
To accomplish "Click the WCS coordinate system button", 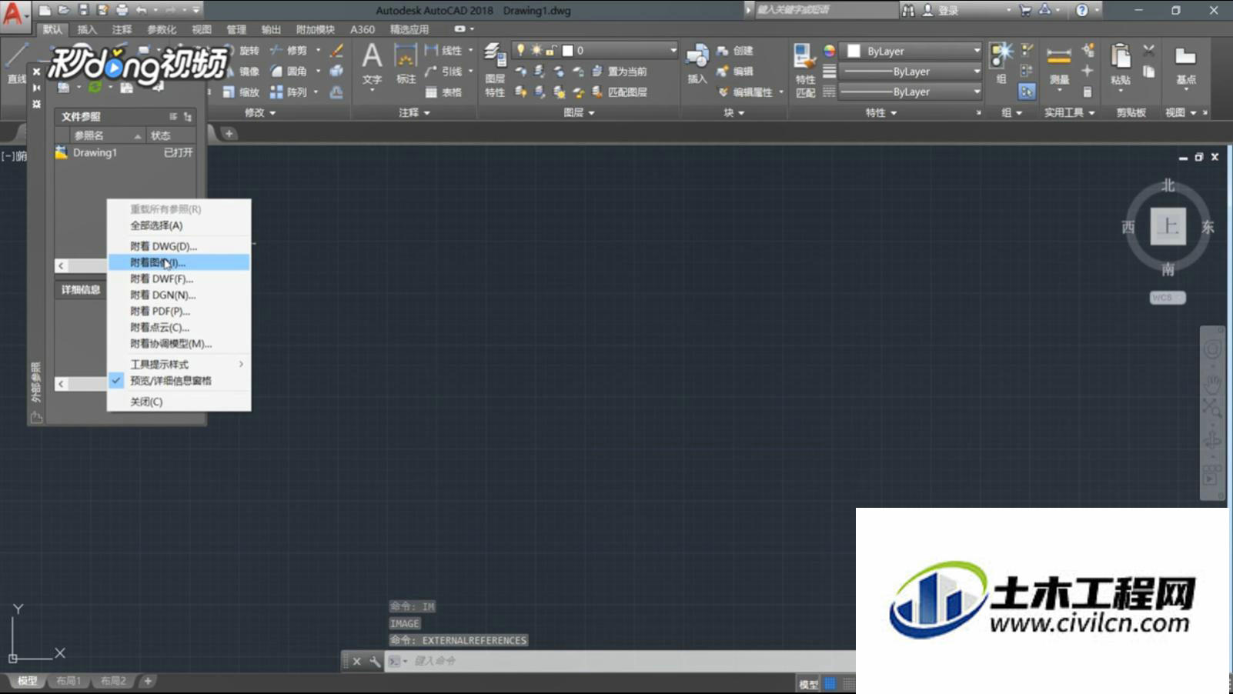I will [1168, 298].
